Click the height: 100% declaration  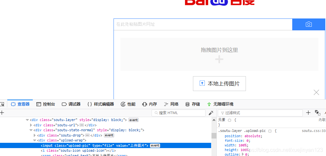click(x=237, y=150)
